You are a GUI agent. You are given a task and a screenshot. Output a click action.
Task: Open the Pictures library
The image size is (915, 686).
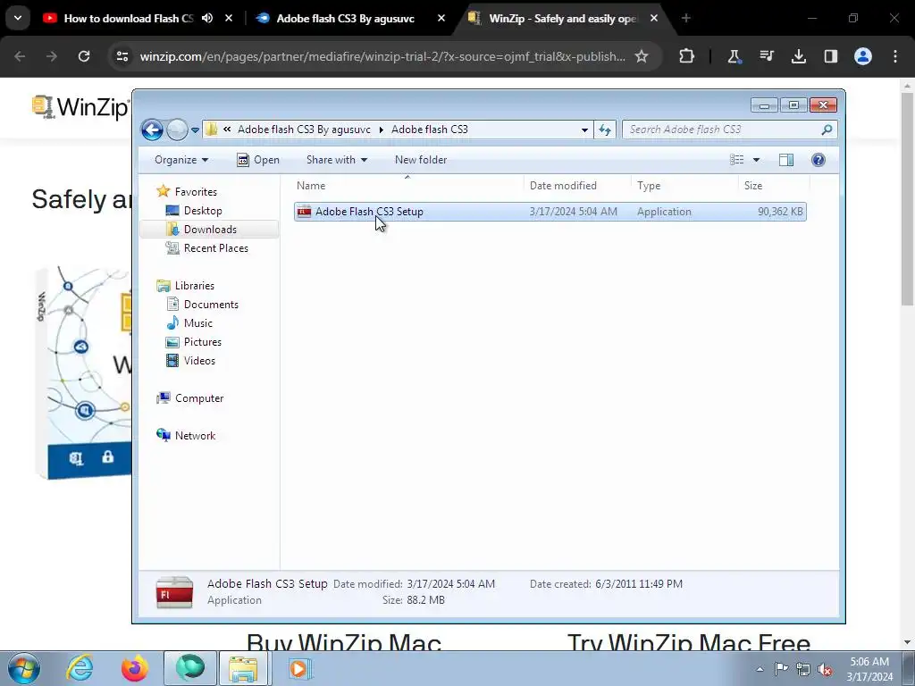pos(203,342)
